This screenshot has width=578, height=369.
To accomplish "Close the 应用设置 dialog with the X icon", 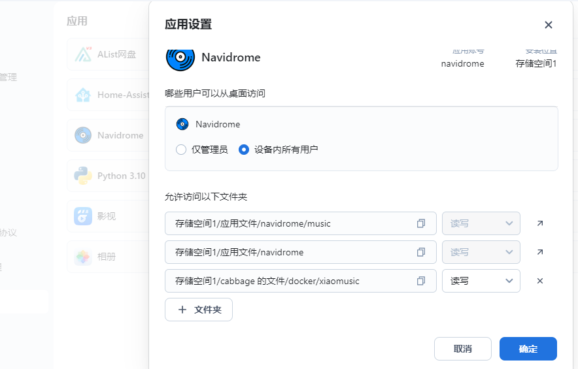I will click(x=548, y=25).
